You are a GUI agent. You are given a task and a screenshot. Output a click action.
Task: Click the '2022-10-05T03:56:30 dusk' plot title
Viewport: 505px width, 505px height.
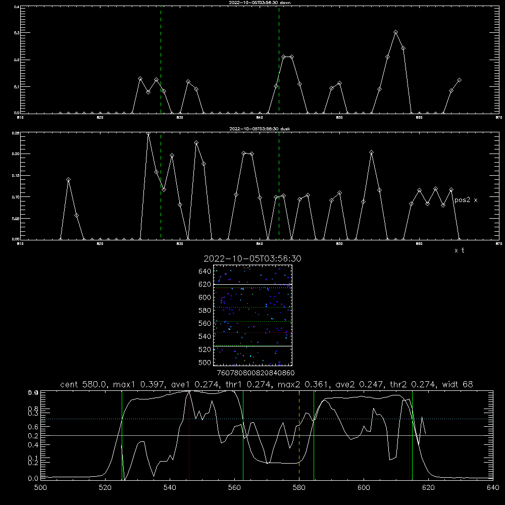click(260, 129)
